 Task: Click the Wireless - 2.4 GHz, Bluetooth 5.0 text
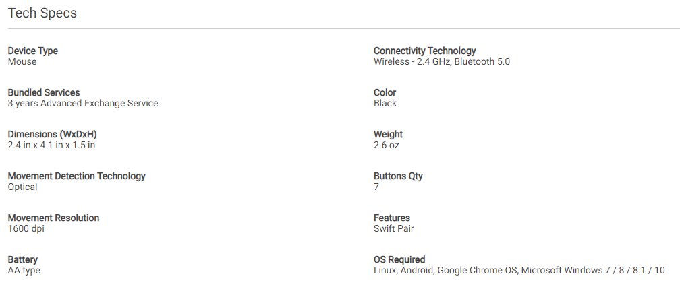442,61
